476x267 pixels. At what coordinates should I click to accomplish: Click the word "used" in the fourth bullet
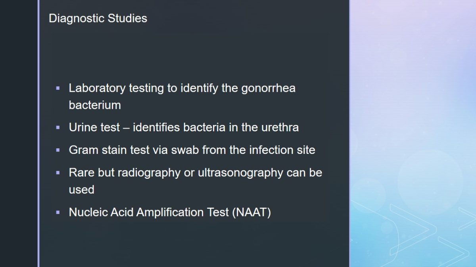[81, 189]
